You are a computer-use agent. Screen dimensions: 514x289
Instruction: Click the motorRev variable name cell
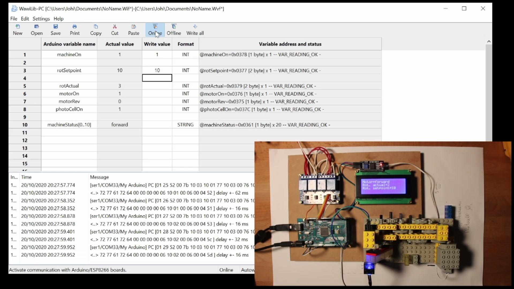[x=69, y=101]
